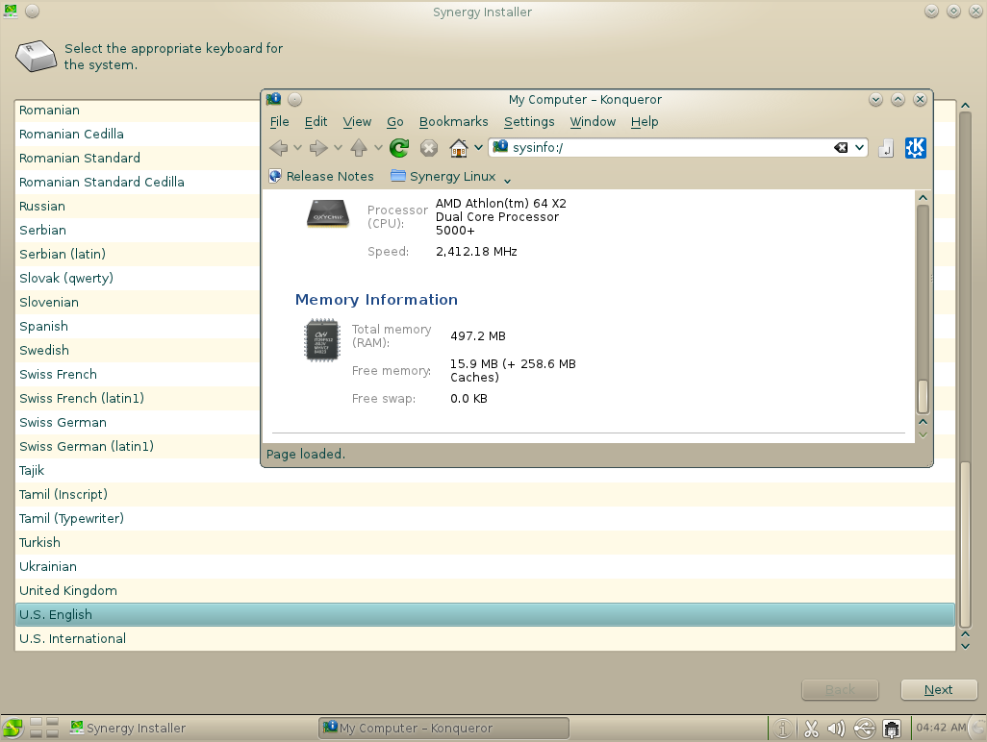987x742 pixels.
Task: Click the Stop loading icon
Action: pos(429,148)
